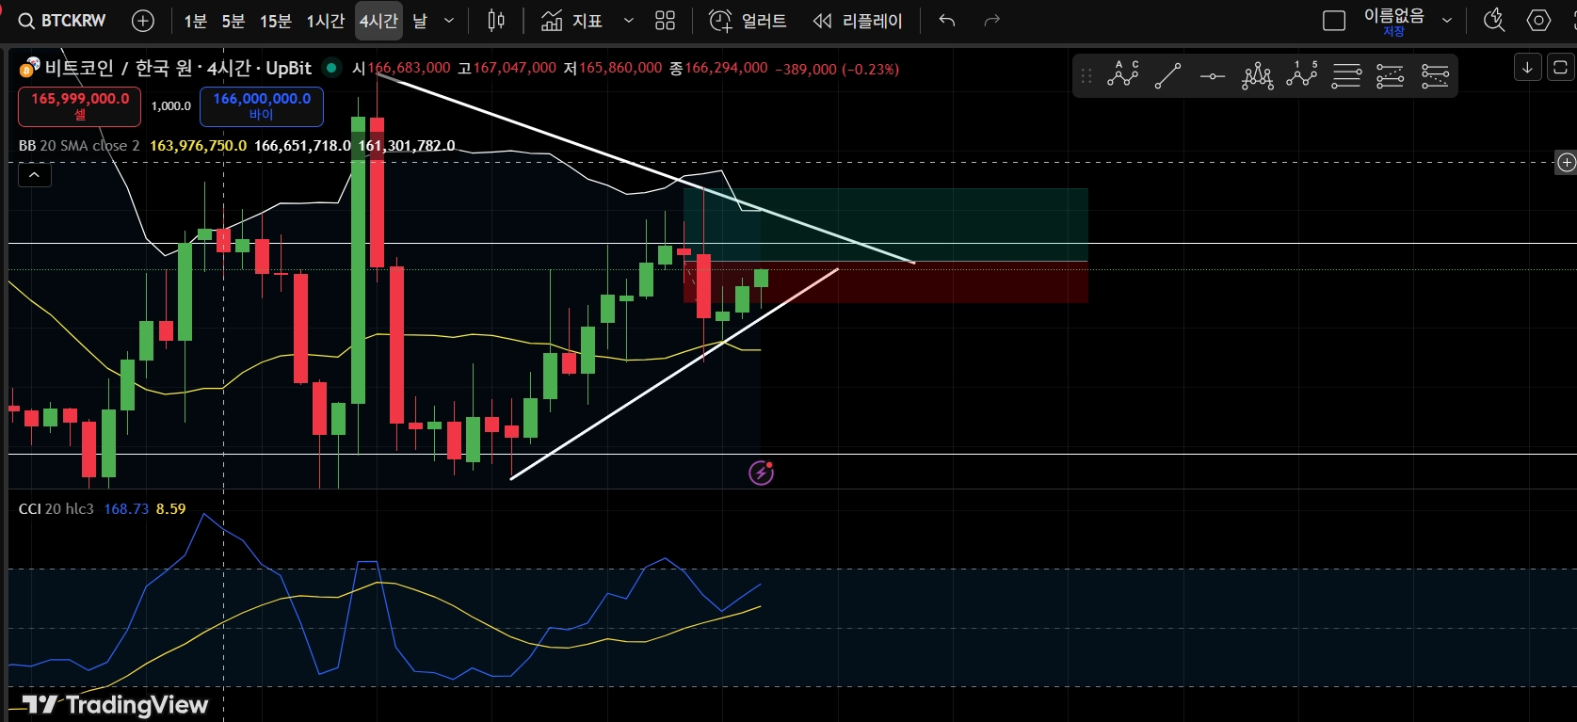Image resolution: width=1577 pixels, height=722 pixels.
Task: Click the close price value 166,294,000
Action: [x=726, y=69]
